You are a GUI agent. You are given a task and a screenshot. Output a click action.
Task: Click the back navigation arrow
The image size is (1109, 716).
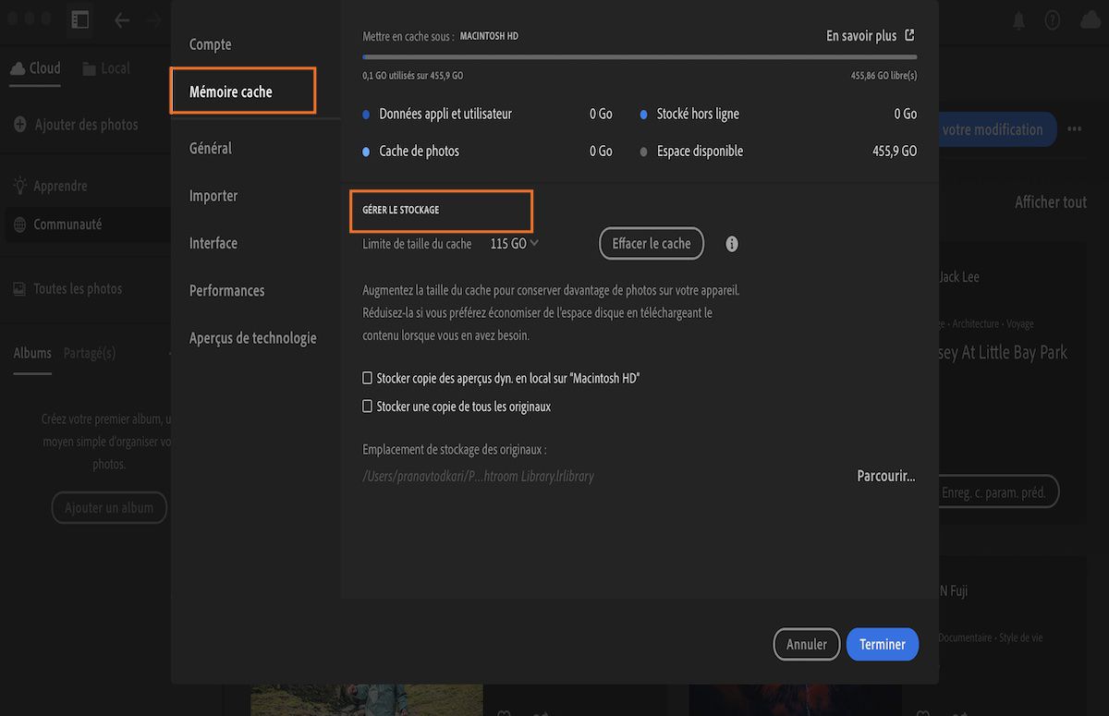click(x=121, y=18)
